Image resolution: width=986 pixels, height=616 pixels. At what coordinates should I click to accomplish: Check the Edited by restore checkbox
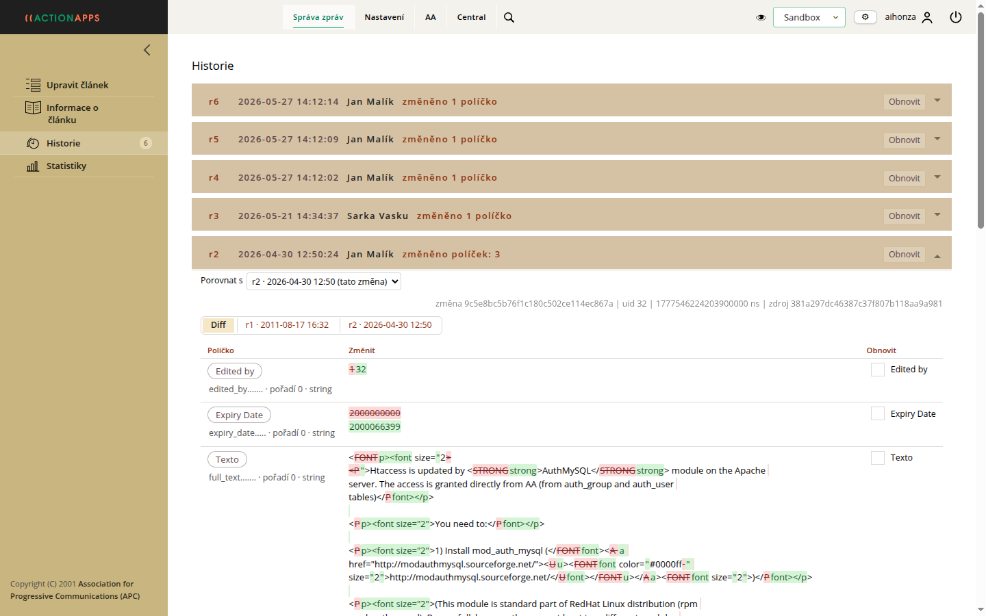pos(878,370)
